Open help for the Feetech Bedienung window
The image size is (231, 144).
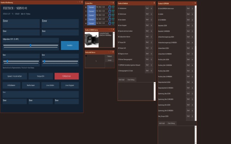click(x=80, y=2)
